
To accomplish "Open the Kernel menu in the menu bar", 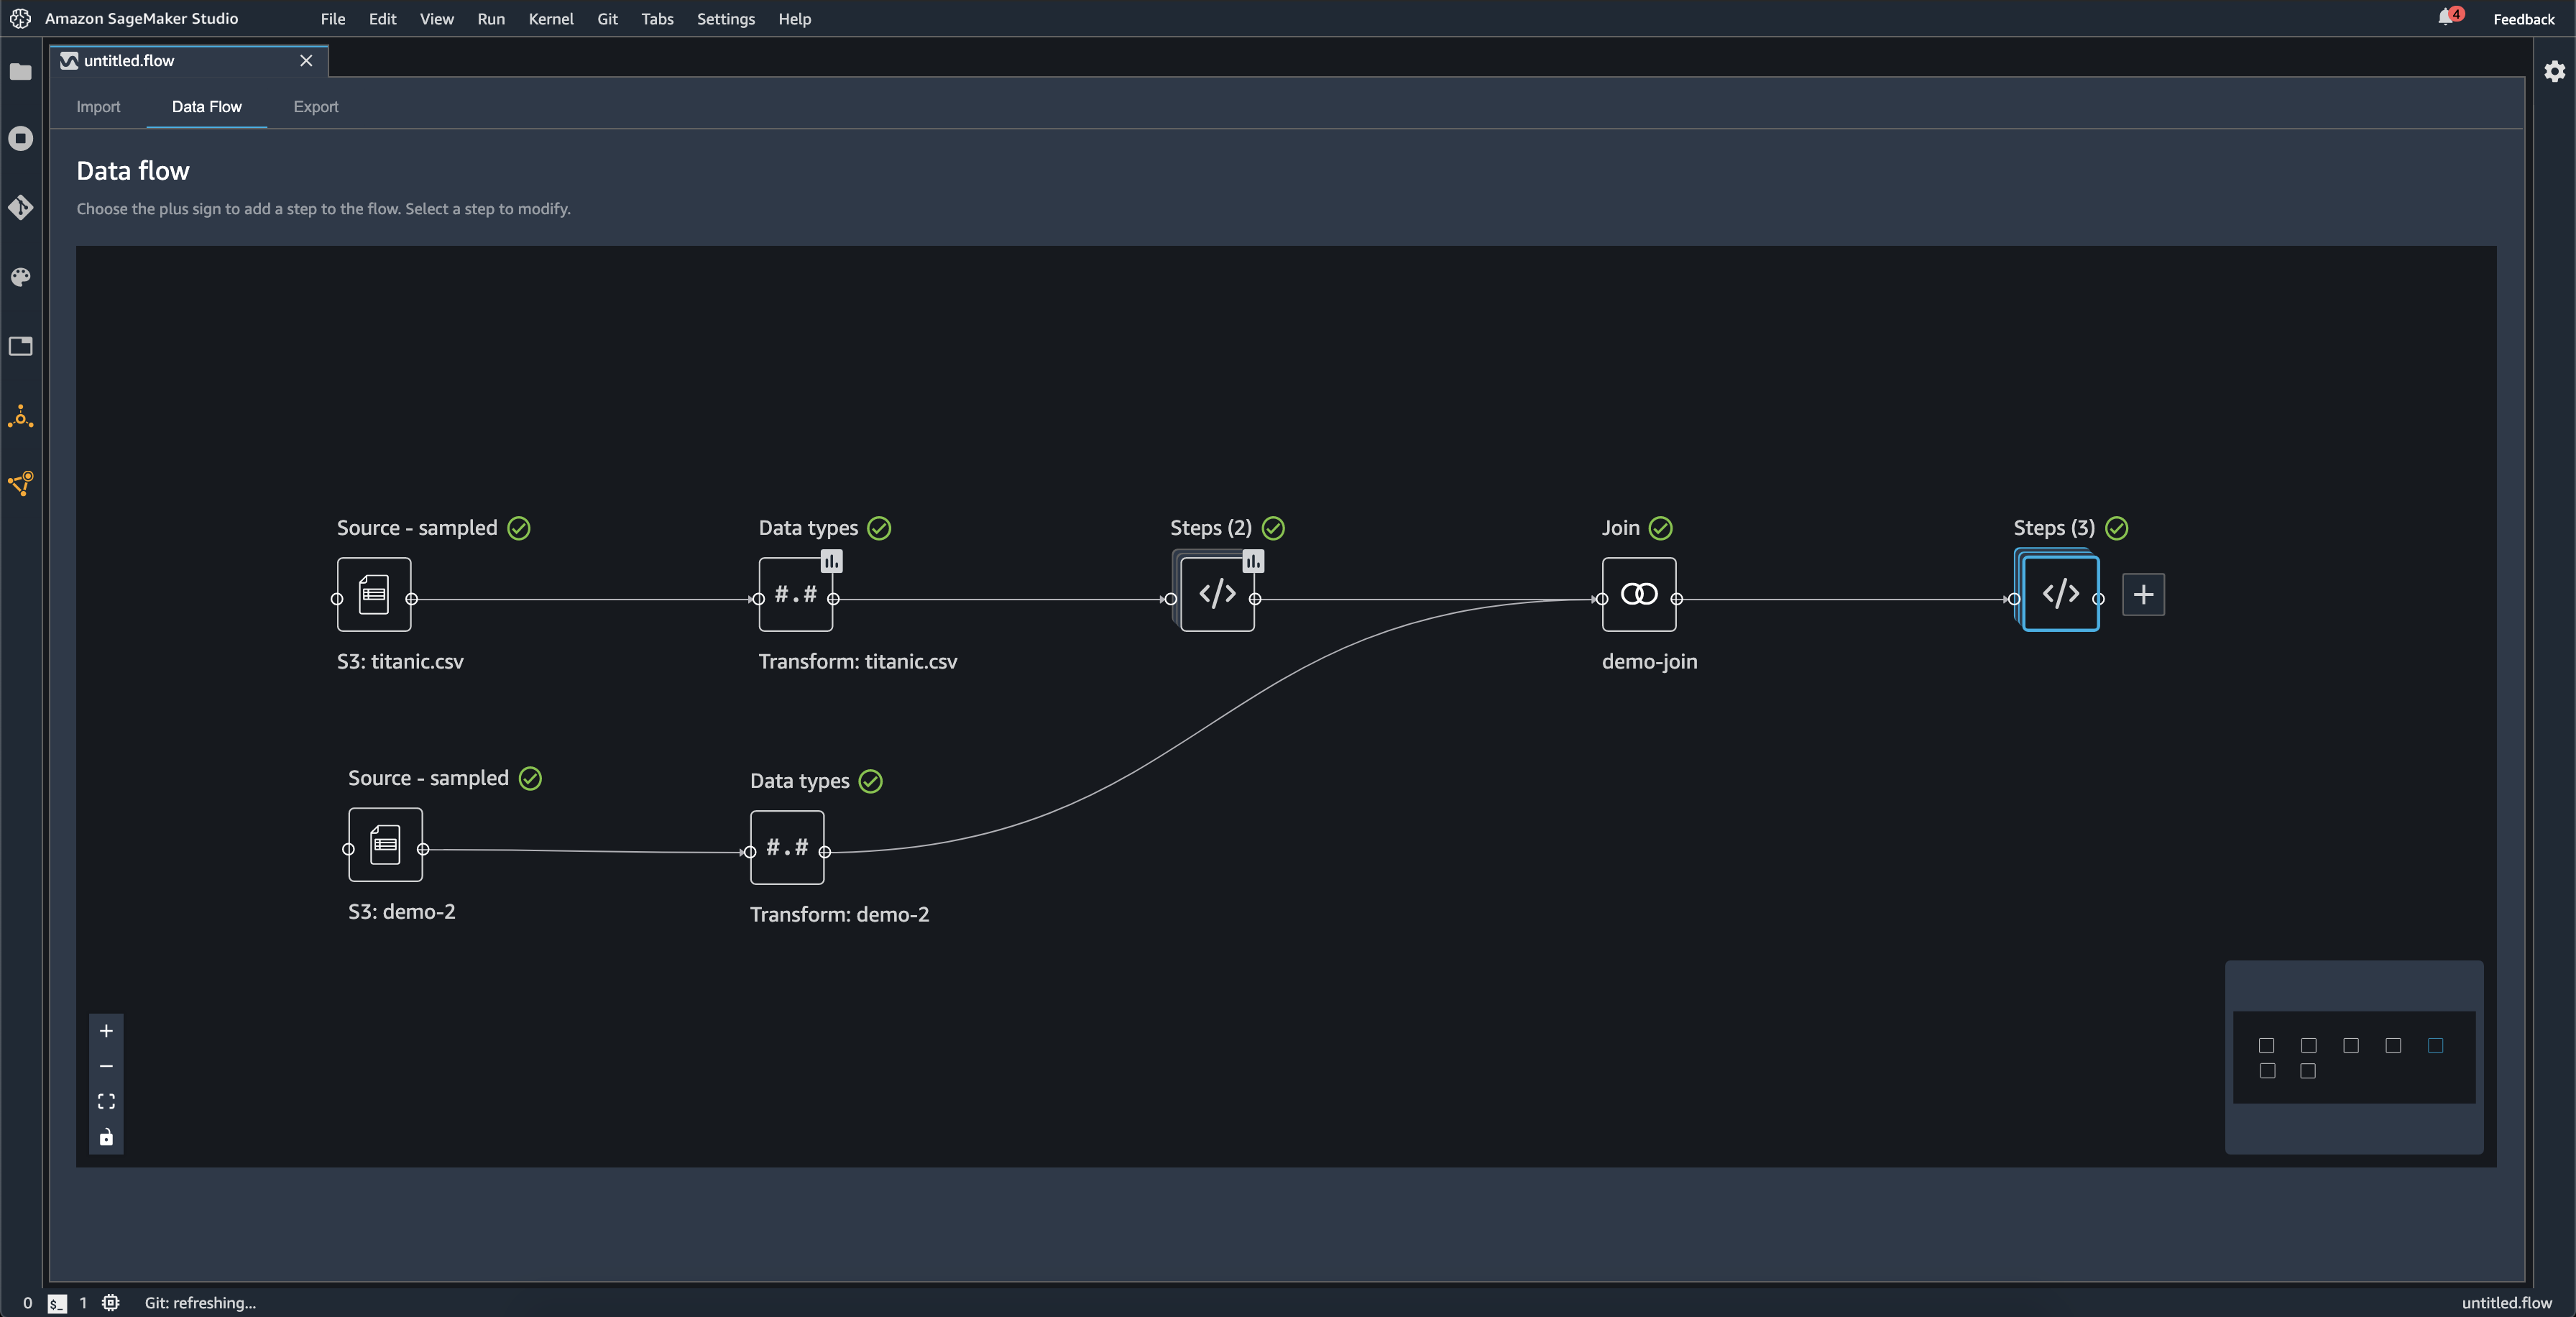I will 551,19.
